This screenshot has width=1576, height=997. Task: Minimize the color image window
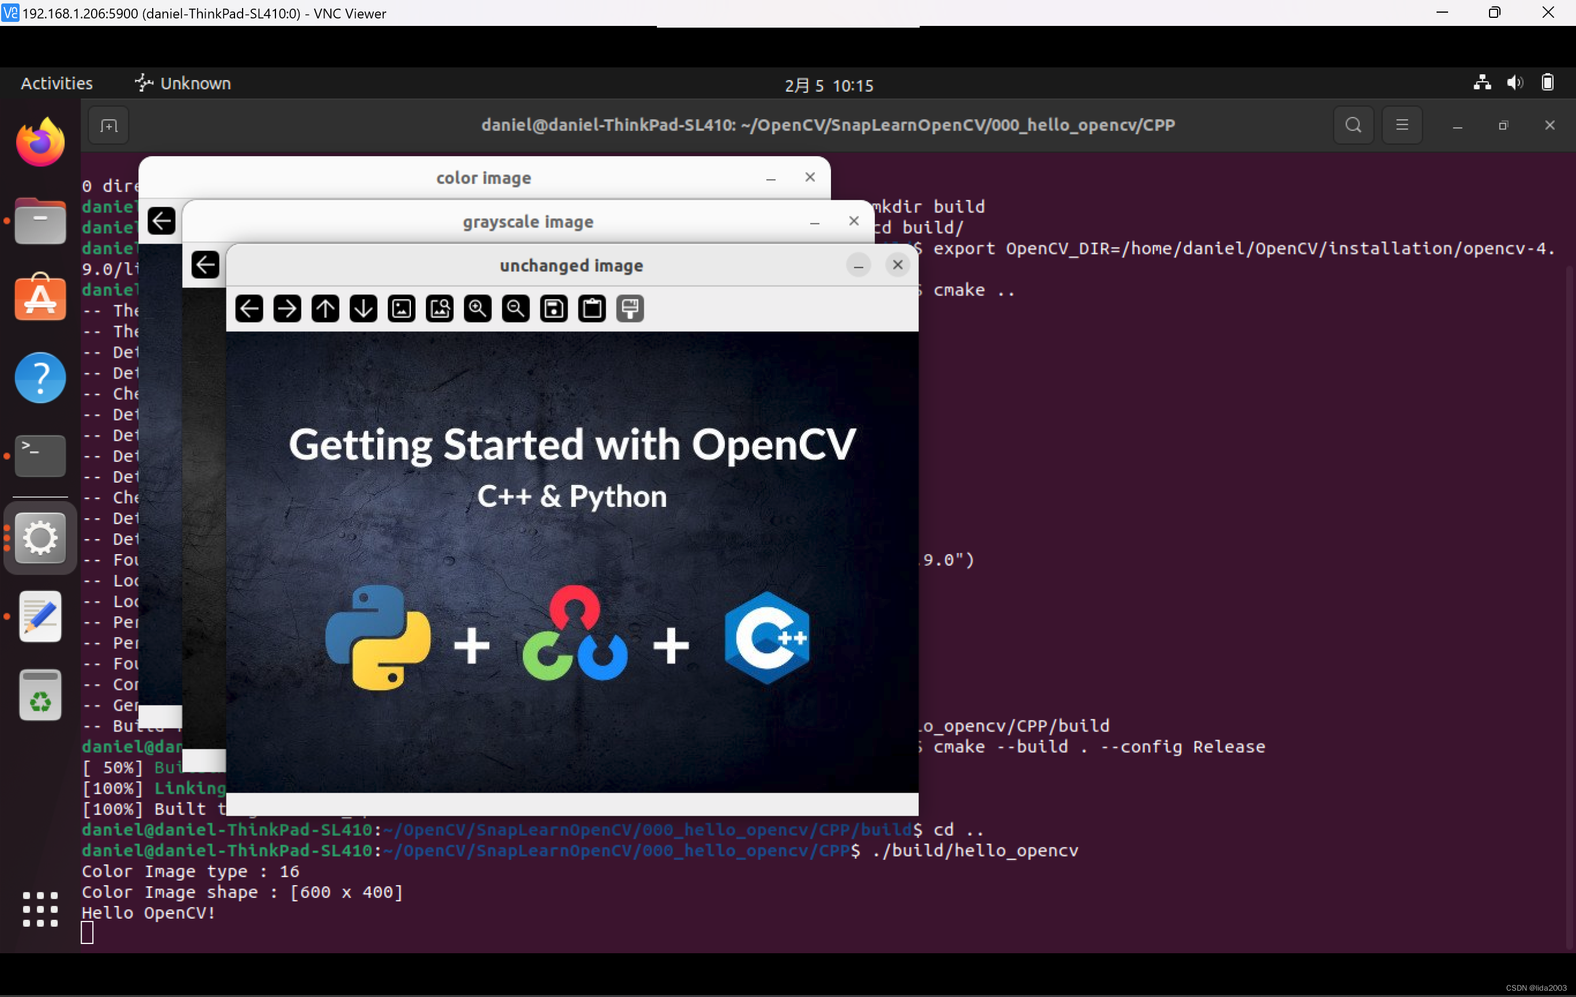(x=771, y=177)
